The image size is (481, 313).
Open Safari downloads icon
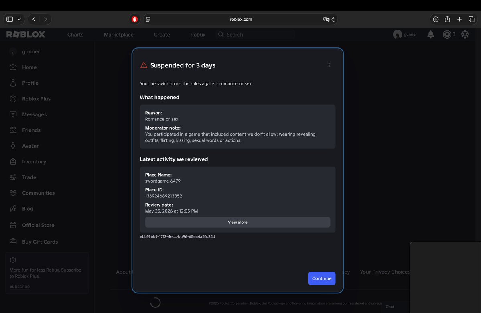(436, 19)
